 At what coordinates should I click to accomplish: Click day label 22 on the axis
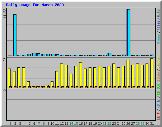click(x=109, y=124)
